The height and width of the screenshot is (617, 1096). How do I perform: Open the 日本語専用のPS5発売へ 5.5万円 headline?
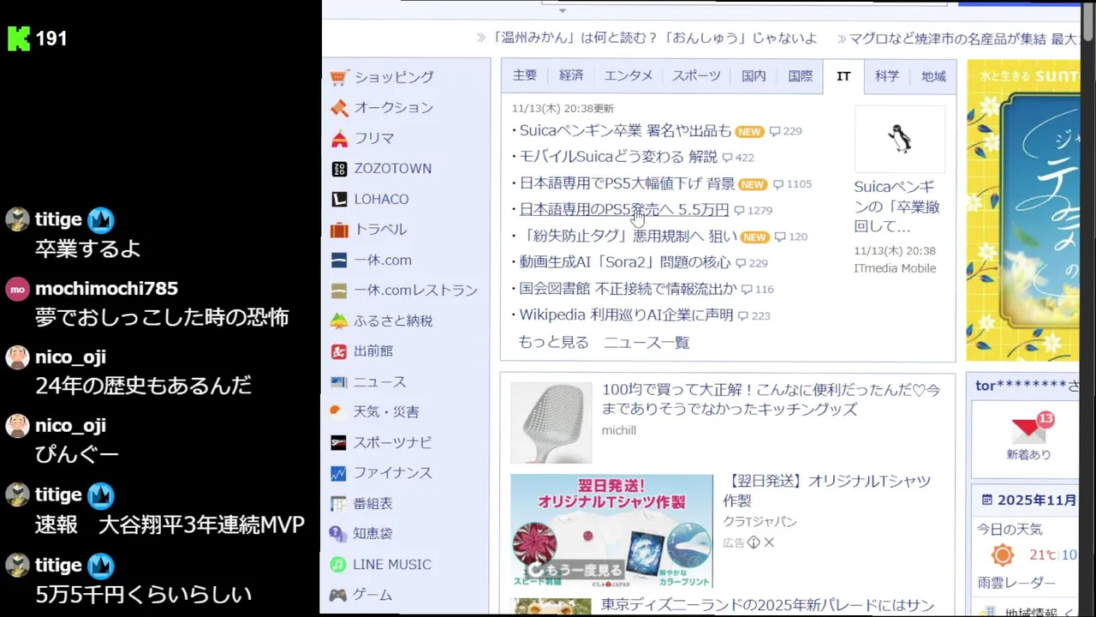624,210
